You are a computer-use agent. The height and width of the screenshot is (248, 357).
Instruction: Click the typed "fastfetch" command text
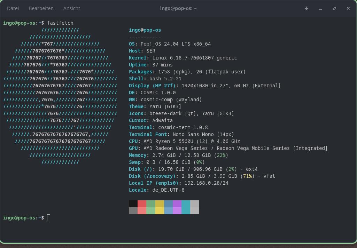point(60,23)
